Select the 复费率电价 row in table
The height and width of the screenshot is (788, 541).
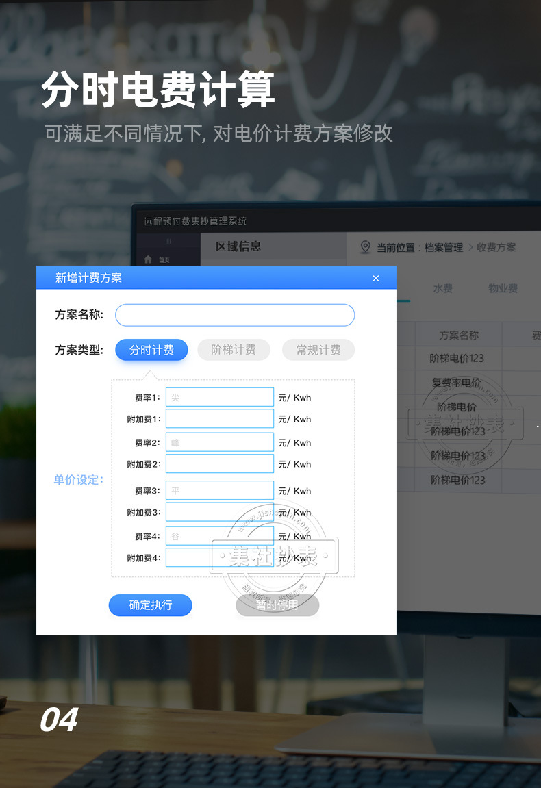(x=456, y=383)
